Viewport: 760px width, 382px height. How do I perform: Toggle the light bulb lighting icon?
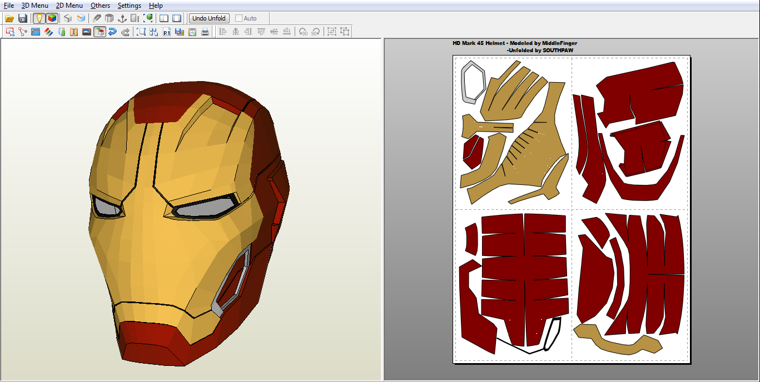39,18
